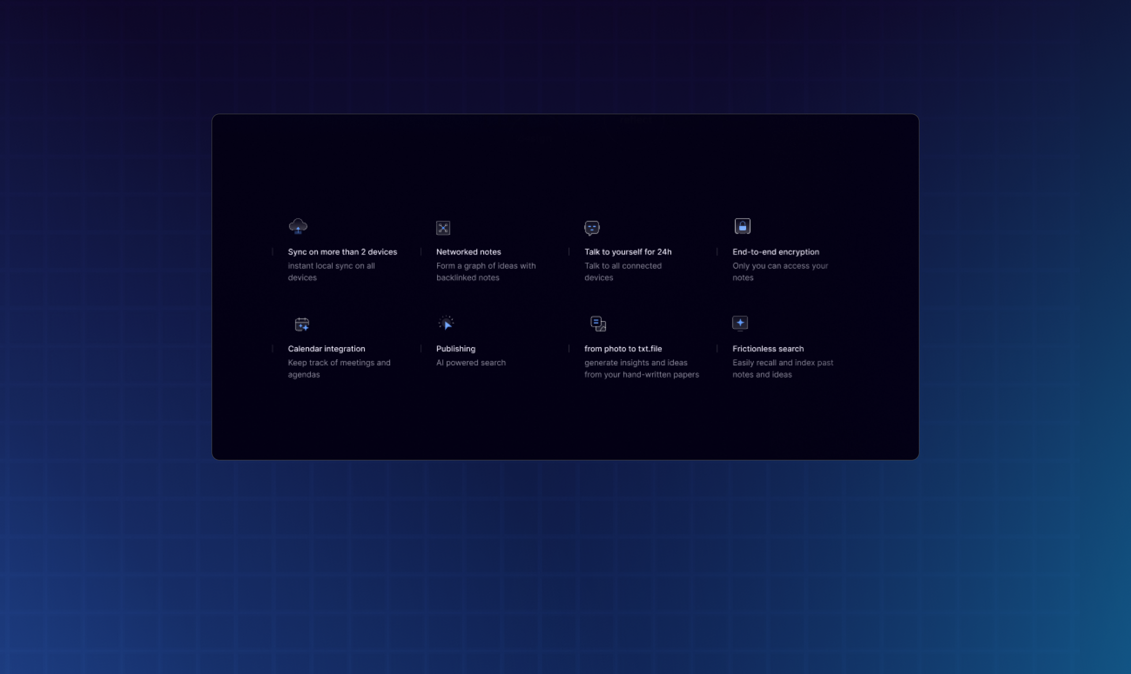Screen dimensions: 1131x674
Task: Click the photo to text file icon
Action: click(x=597, y=323)
